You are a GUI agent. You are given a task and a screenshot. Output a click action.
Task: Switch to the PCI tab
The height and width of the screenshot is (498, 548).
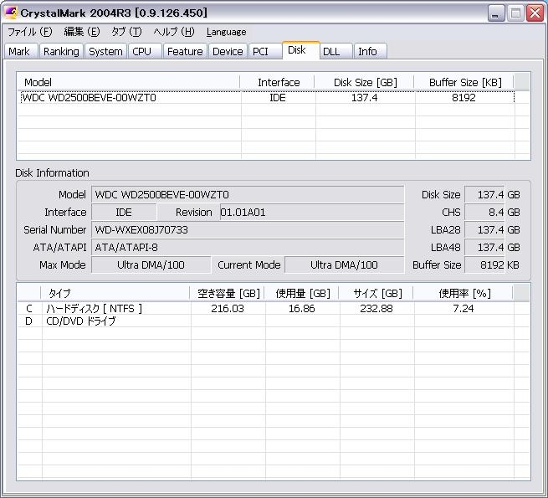(x=261, y=52)
